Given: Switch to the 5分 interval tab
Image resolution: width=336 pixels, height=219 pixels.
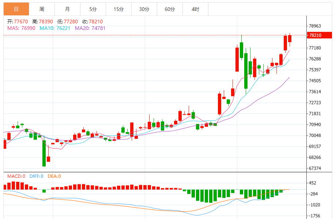Looking at the screenshot, I should click(x=93, y=9).
